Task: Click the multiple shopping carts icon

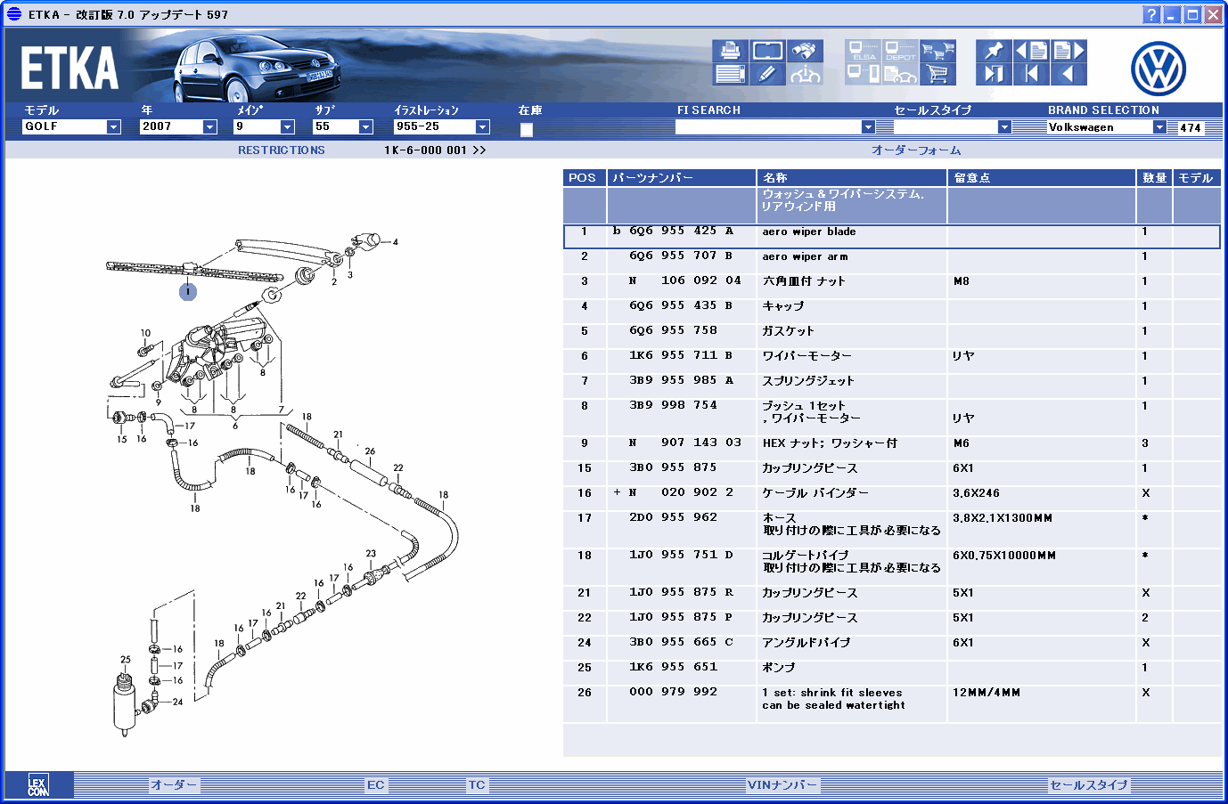Action: point(937,51)
